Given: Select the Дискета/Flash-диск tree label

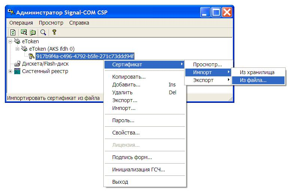Looking at the screenshot, I should [45, 64].
